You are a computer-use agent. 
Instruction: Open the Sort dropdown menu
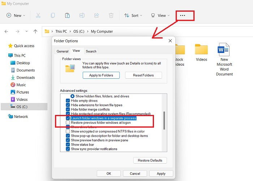point(133,16)
